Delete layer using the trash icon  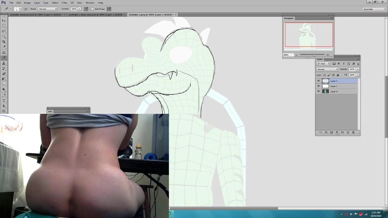353,132
